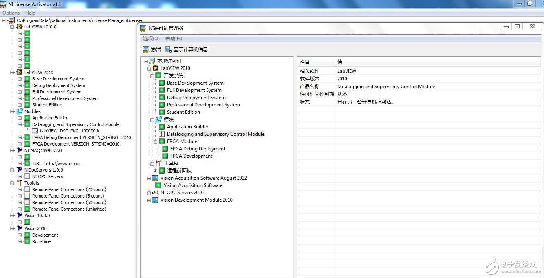This screenshot has width=544, height=278.
Task: Click the license file icon for LabVIEW_DSC_PKG_100000.lc
Action: tap(35, 131)
